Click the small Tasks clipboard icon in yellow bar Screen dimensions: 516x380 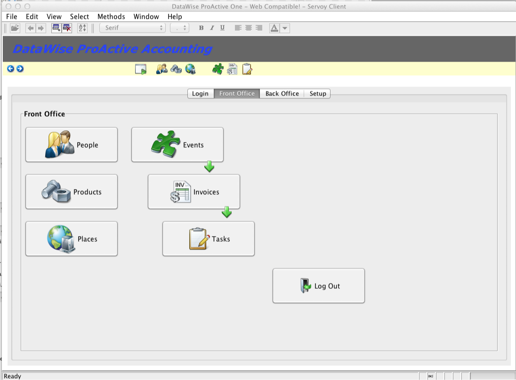pos(247,69)
